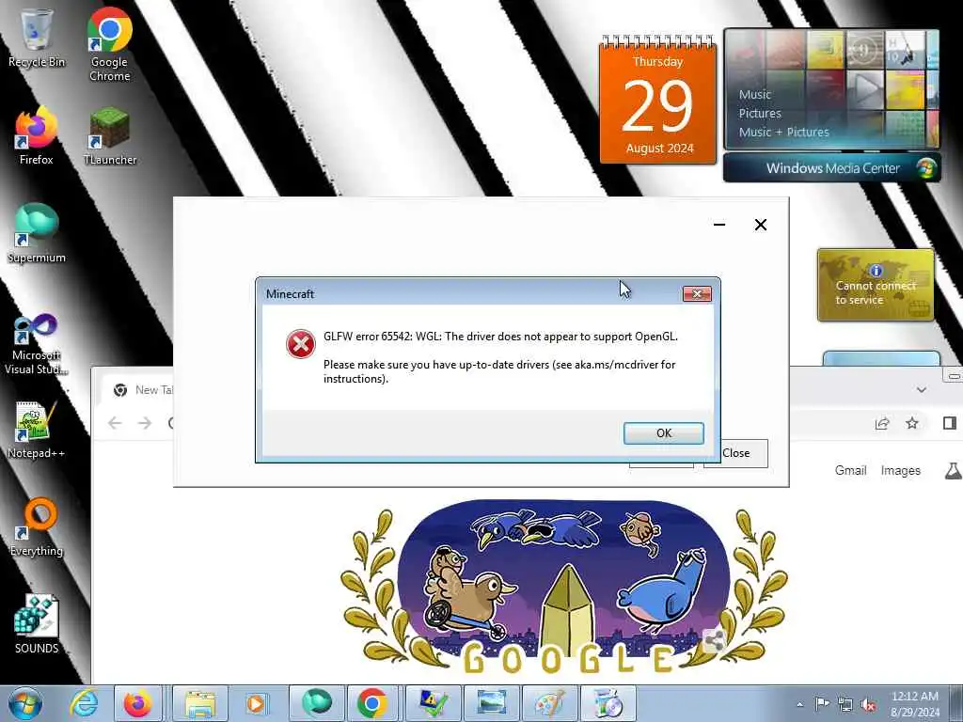Click the Cannot connect to service gadget

click(876, 285)
